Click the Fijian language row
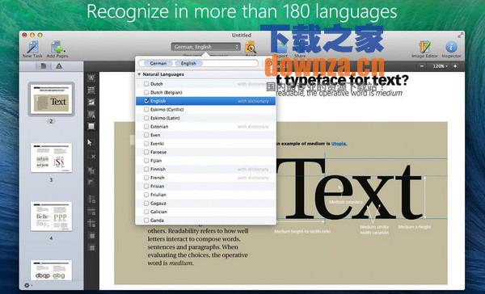 point(205,161)
